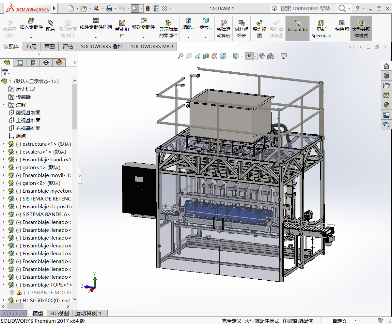
Task: Toggle the Instant3D mode button
Action: coord(297,23)
